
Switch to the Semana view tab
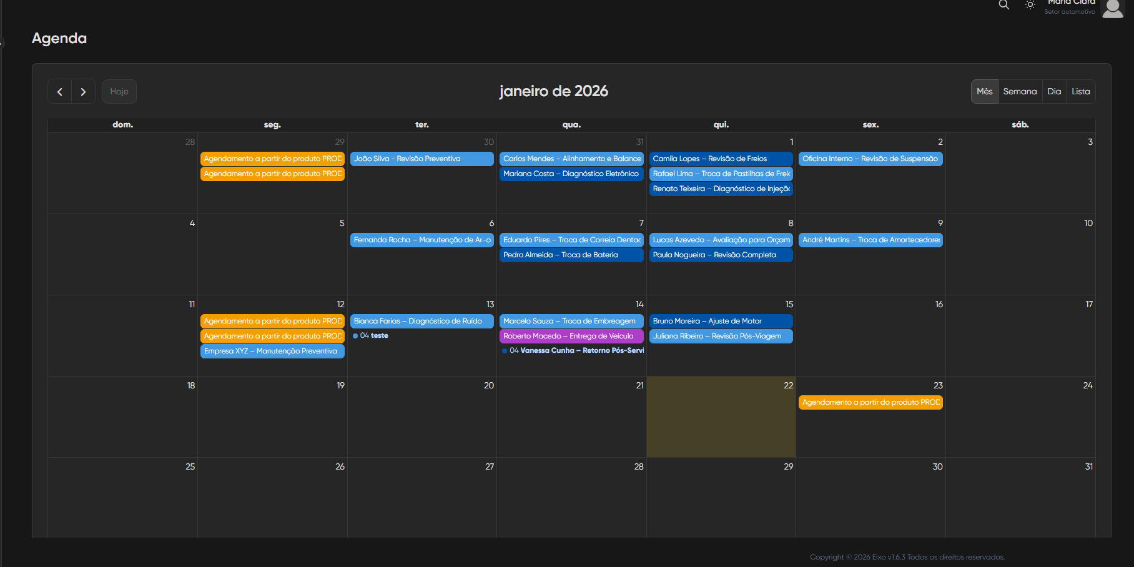(1019, 92)
